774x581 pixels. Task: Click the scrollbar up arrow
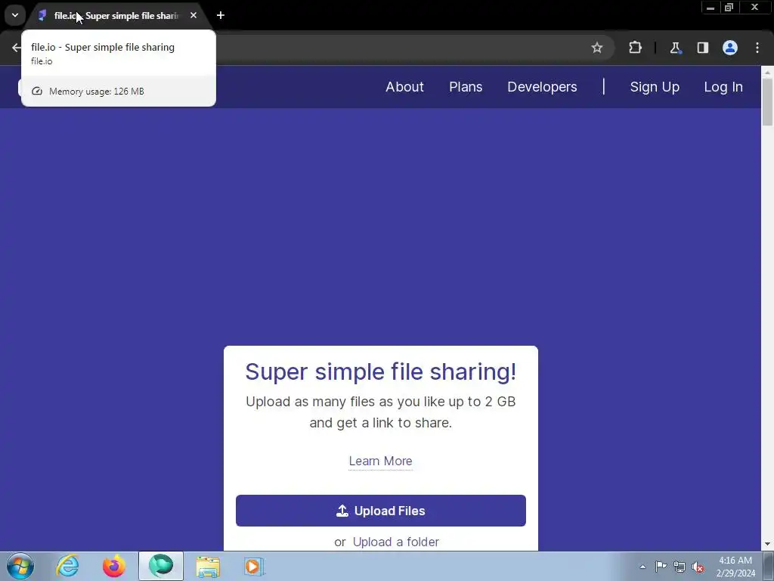(x=767, y=72)
